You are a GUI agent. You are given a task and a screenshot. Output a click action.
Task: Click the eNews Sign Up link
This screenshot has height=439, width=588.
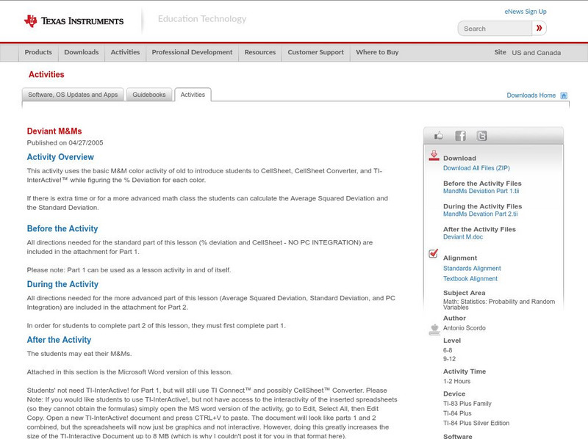525,11
